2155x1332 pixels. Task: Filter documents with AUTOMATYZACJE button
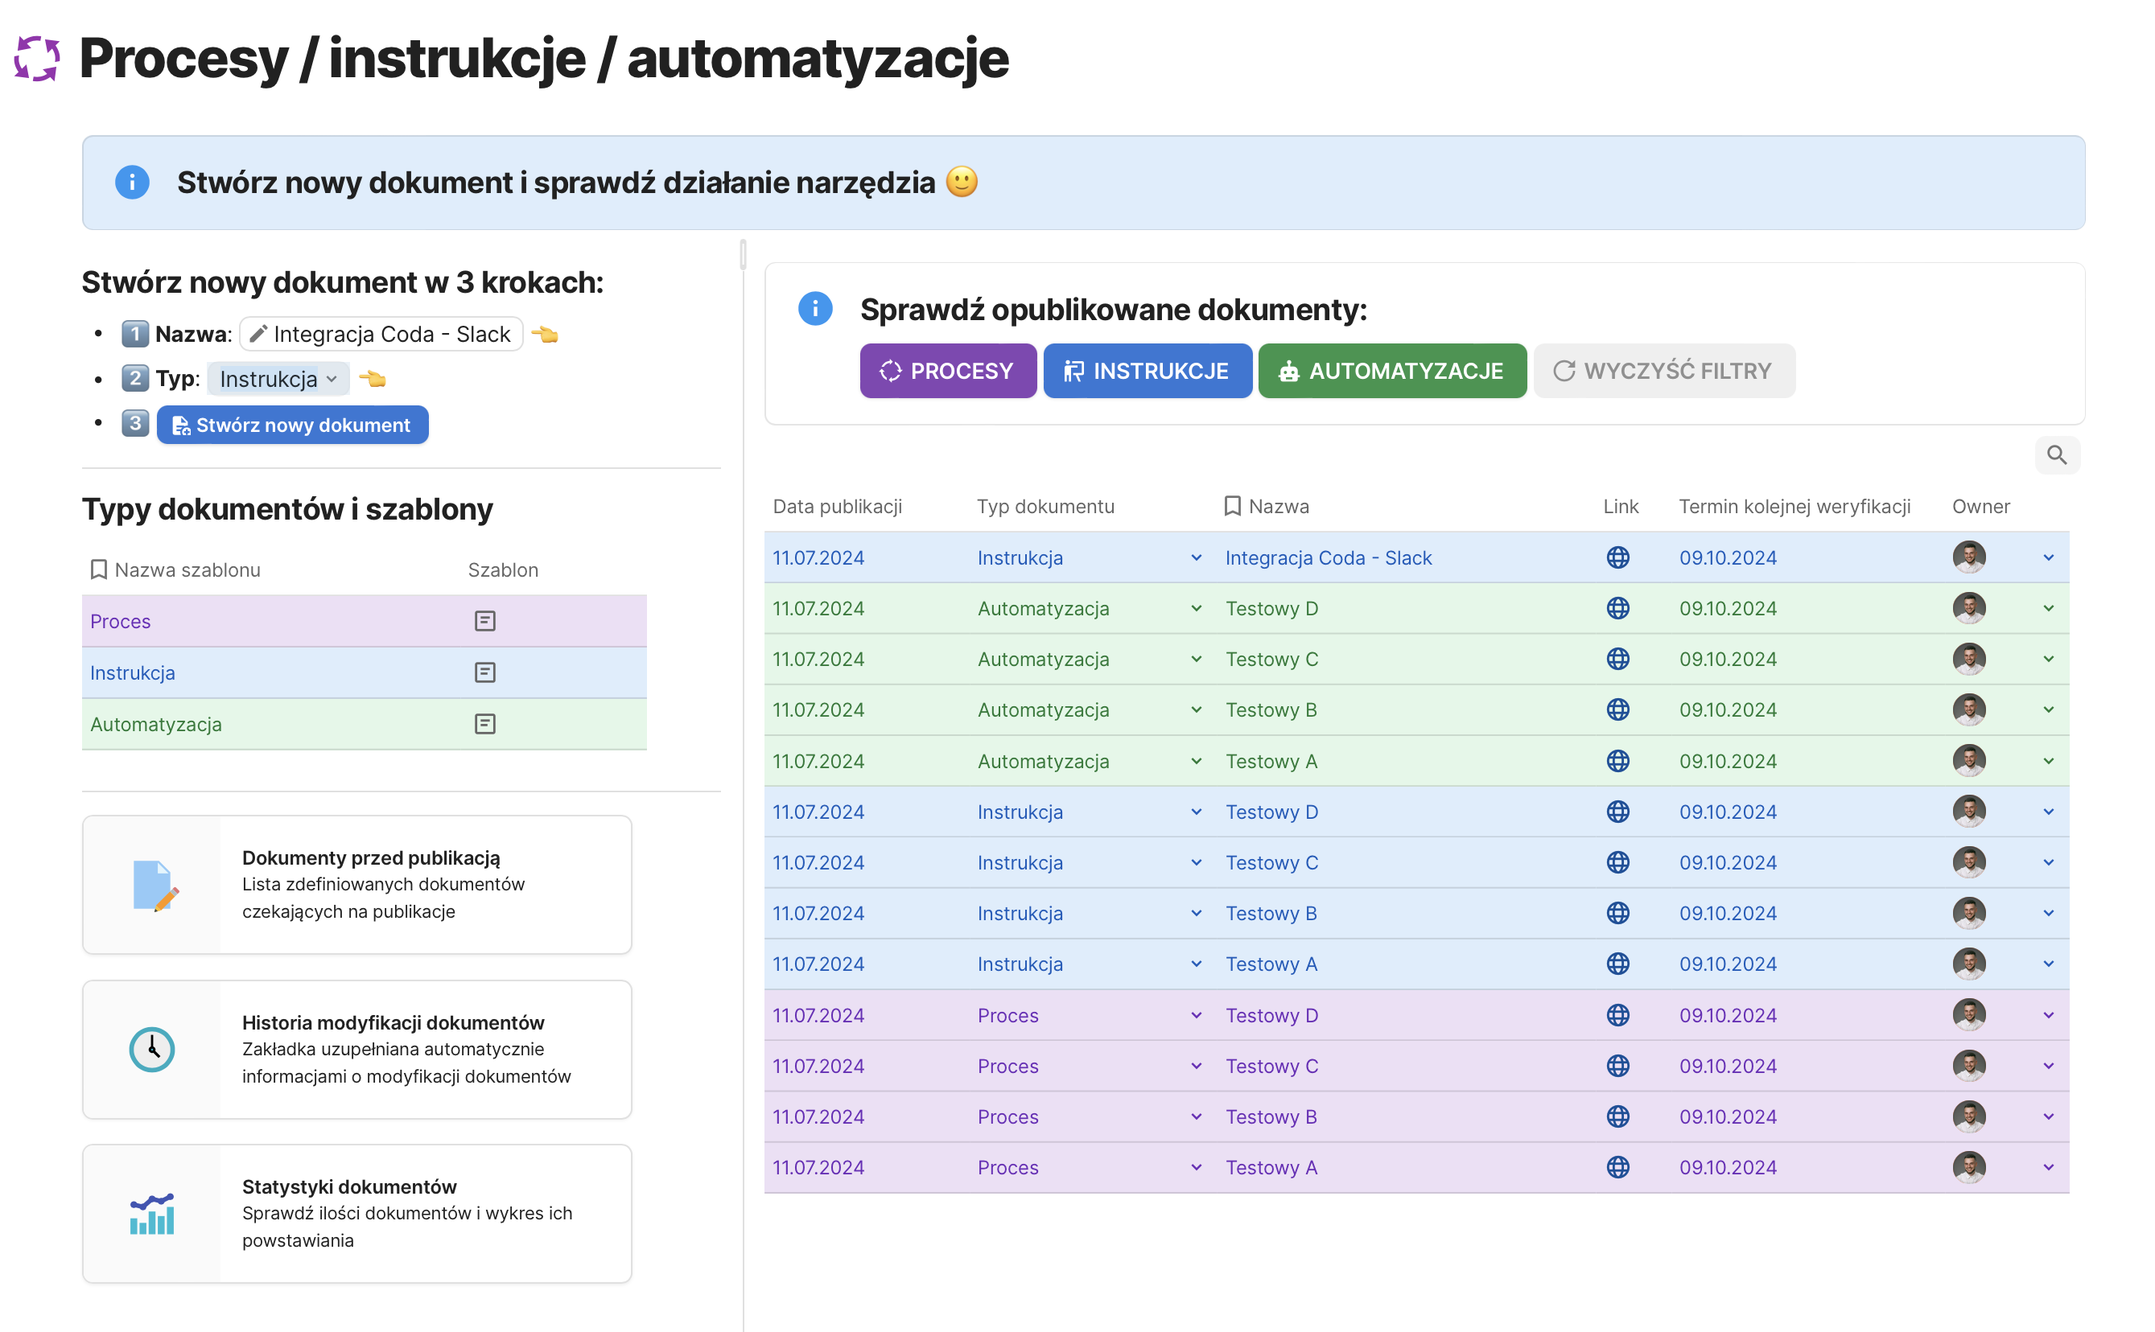point(1391,371)
